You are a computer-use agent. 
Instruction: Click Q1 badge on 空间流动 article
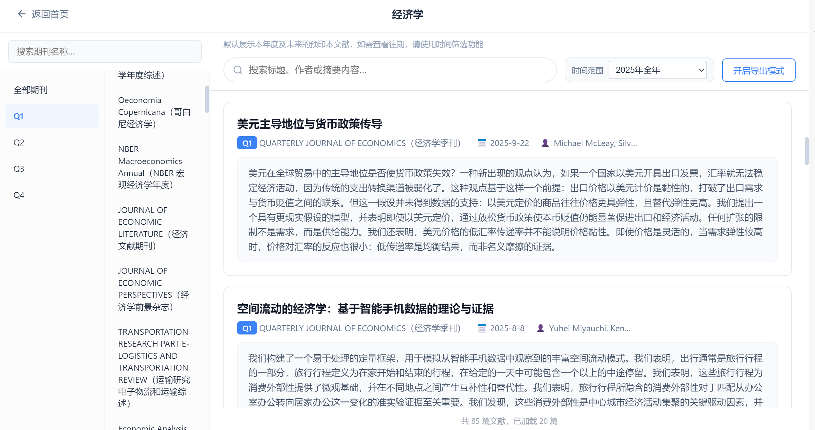click(247, 328)
